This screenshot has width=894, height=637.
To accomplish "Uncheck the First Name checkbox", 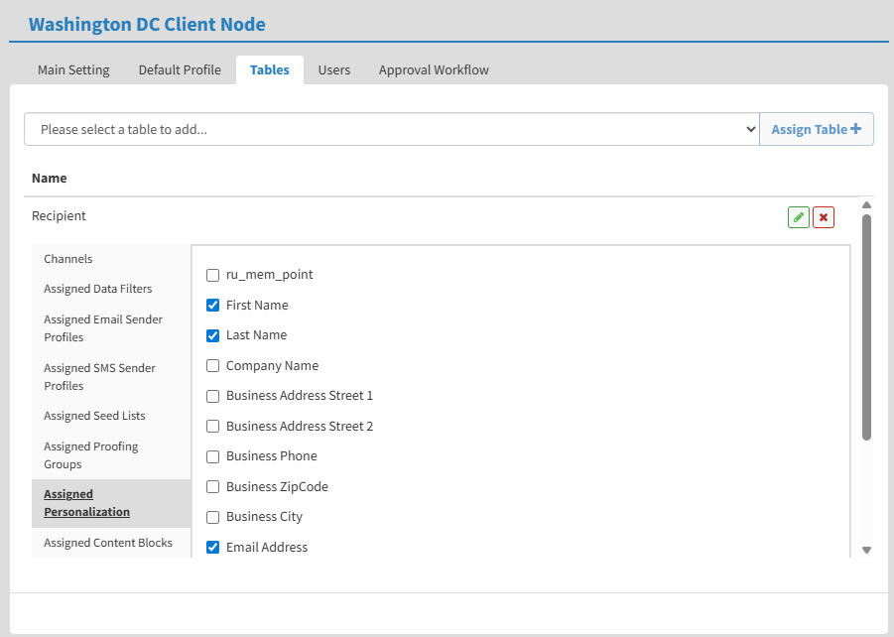I will click(x=212, y=305).
